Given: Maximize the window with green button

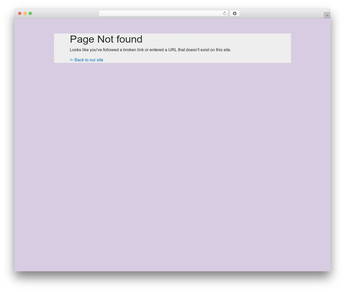Looking at the screenshot, I should pyautogui.click(x=30, y=13).
